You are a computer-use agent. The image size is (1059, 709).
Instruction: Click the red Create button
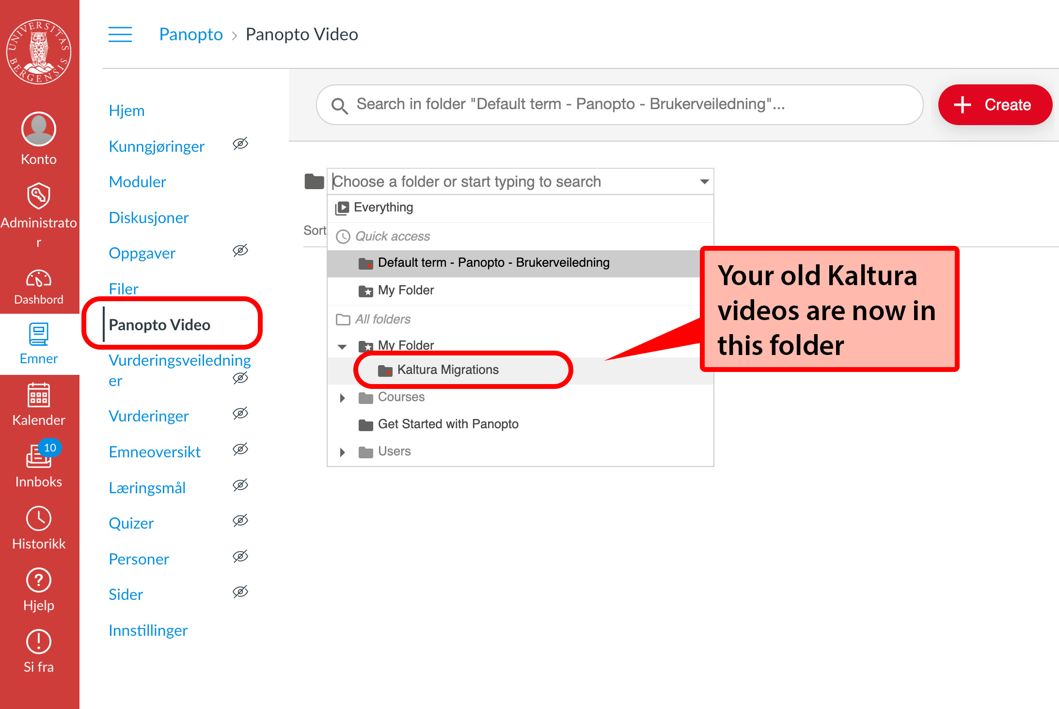coord(995,105)
